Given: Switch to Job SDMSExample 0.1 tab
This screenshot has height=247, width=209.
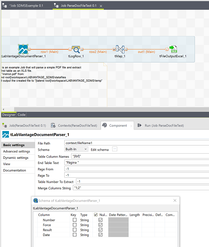Looking at the screenshot, I should click(26, 6).
